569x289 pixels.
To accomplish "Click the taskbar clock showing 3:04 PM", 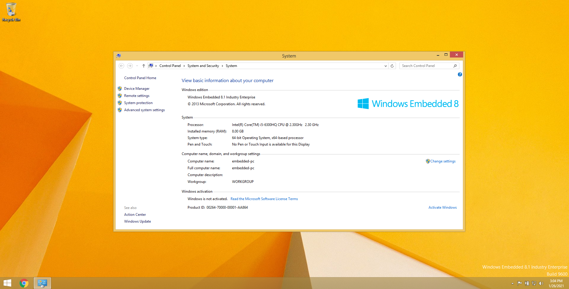I will click(x=556, y=283).
